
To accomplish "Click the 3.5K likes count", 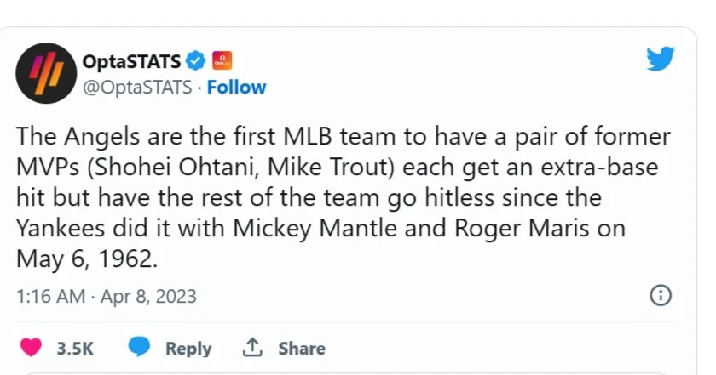I will click(75, 349).
